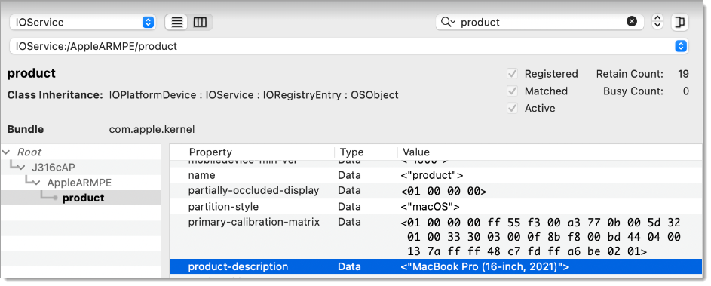Toggle the inspector sidebar icon
Image resolution: width=711 pixels, height=286 pixels.
(679, 22)
